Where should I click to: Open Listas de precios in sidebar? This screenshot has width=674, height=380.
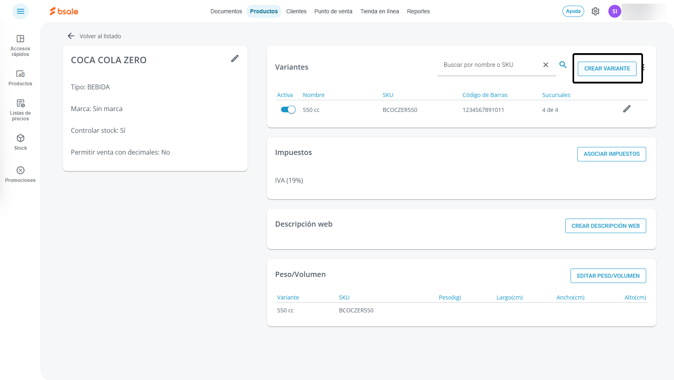20,110
